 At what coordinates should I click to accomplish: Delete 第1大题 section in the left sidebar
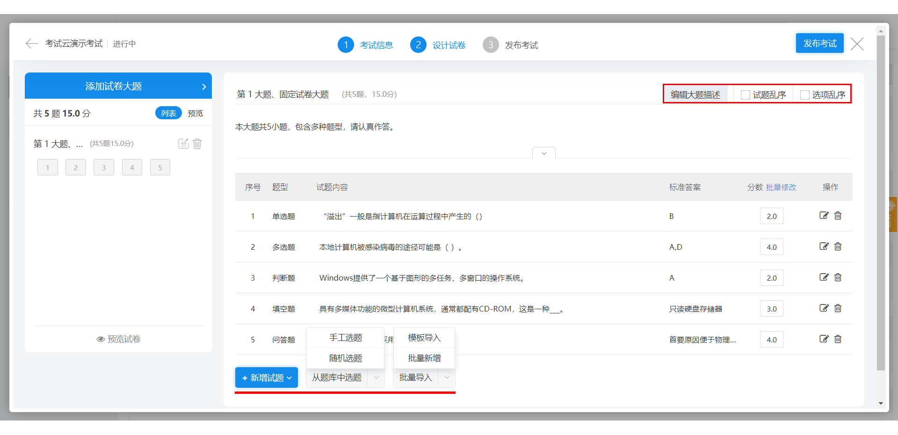pyautogui.click(x=197, y=144)
